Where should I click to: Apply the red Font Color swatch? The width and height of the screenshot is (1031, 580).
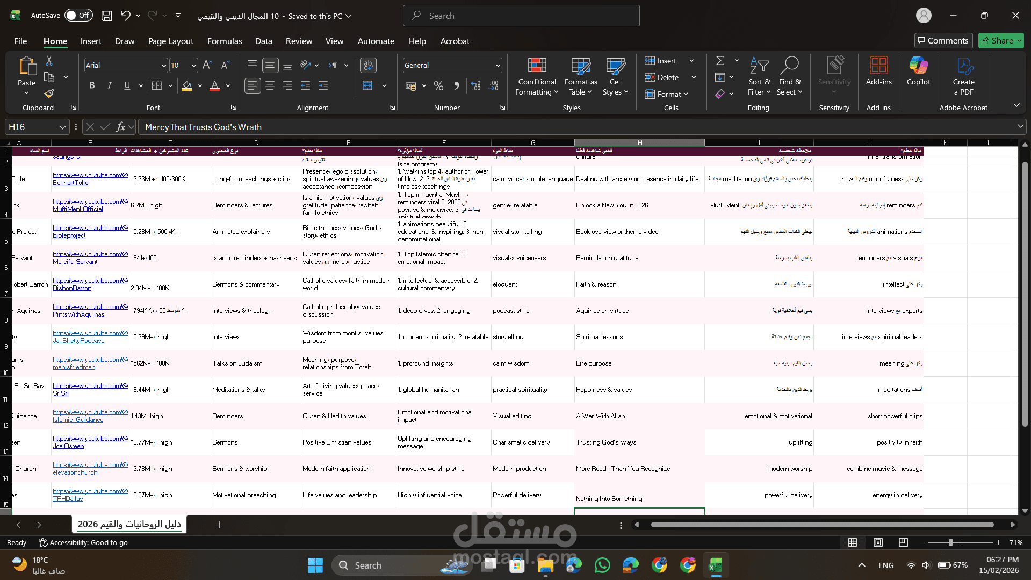click(215, 85)
